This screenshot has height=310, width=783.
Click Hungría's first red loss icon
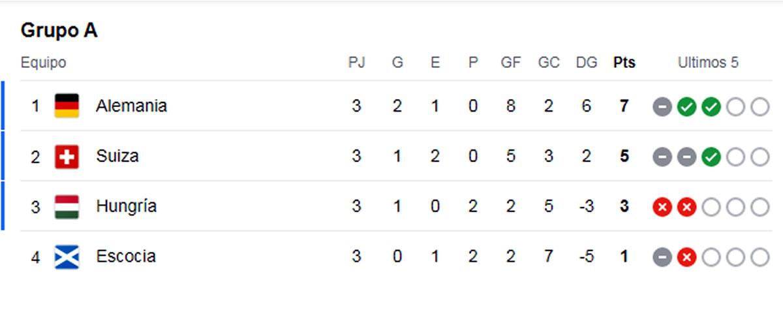(x=662, y=207)
